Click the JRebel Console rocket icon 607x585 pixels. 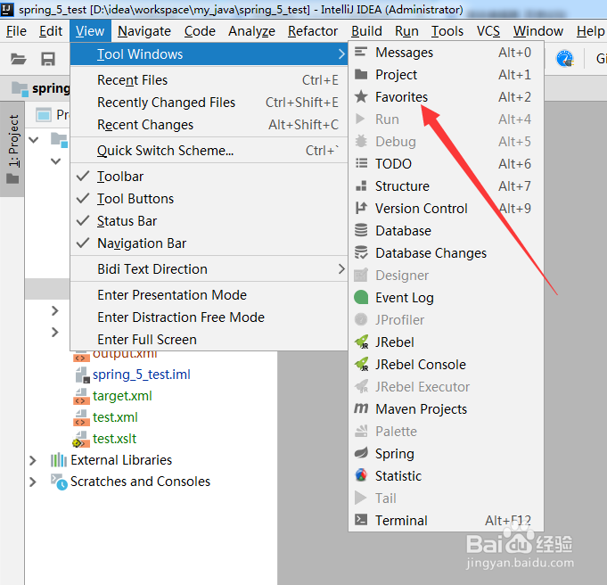click(362, 364)
